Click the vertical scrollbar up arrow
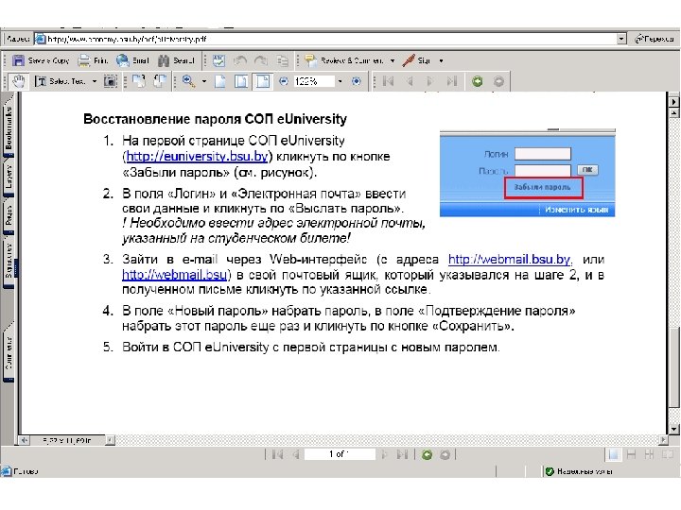 [673, 113]
